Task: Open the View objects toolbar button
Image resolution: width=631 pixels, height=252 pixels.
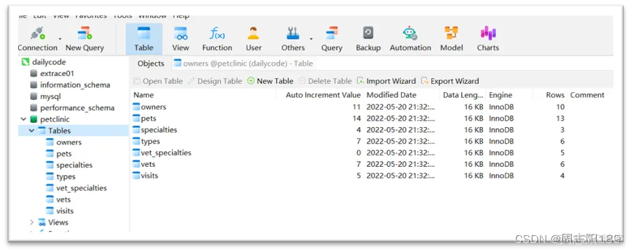Action: tap(181, 39)
